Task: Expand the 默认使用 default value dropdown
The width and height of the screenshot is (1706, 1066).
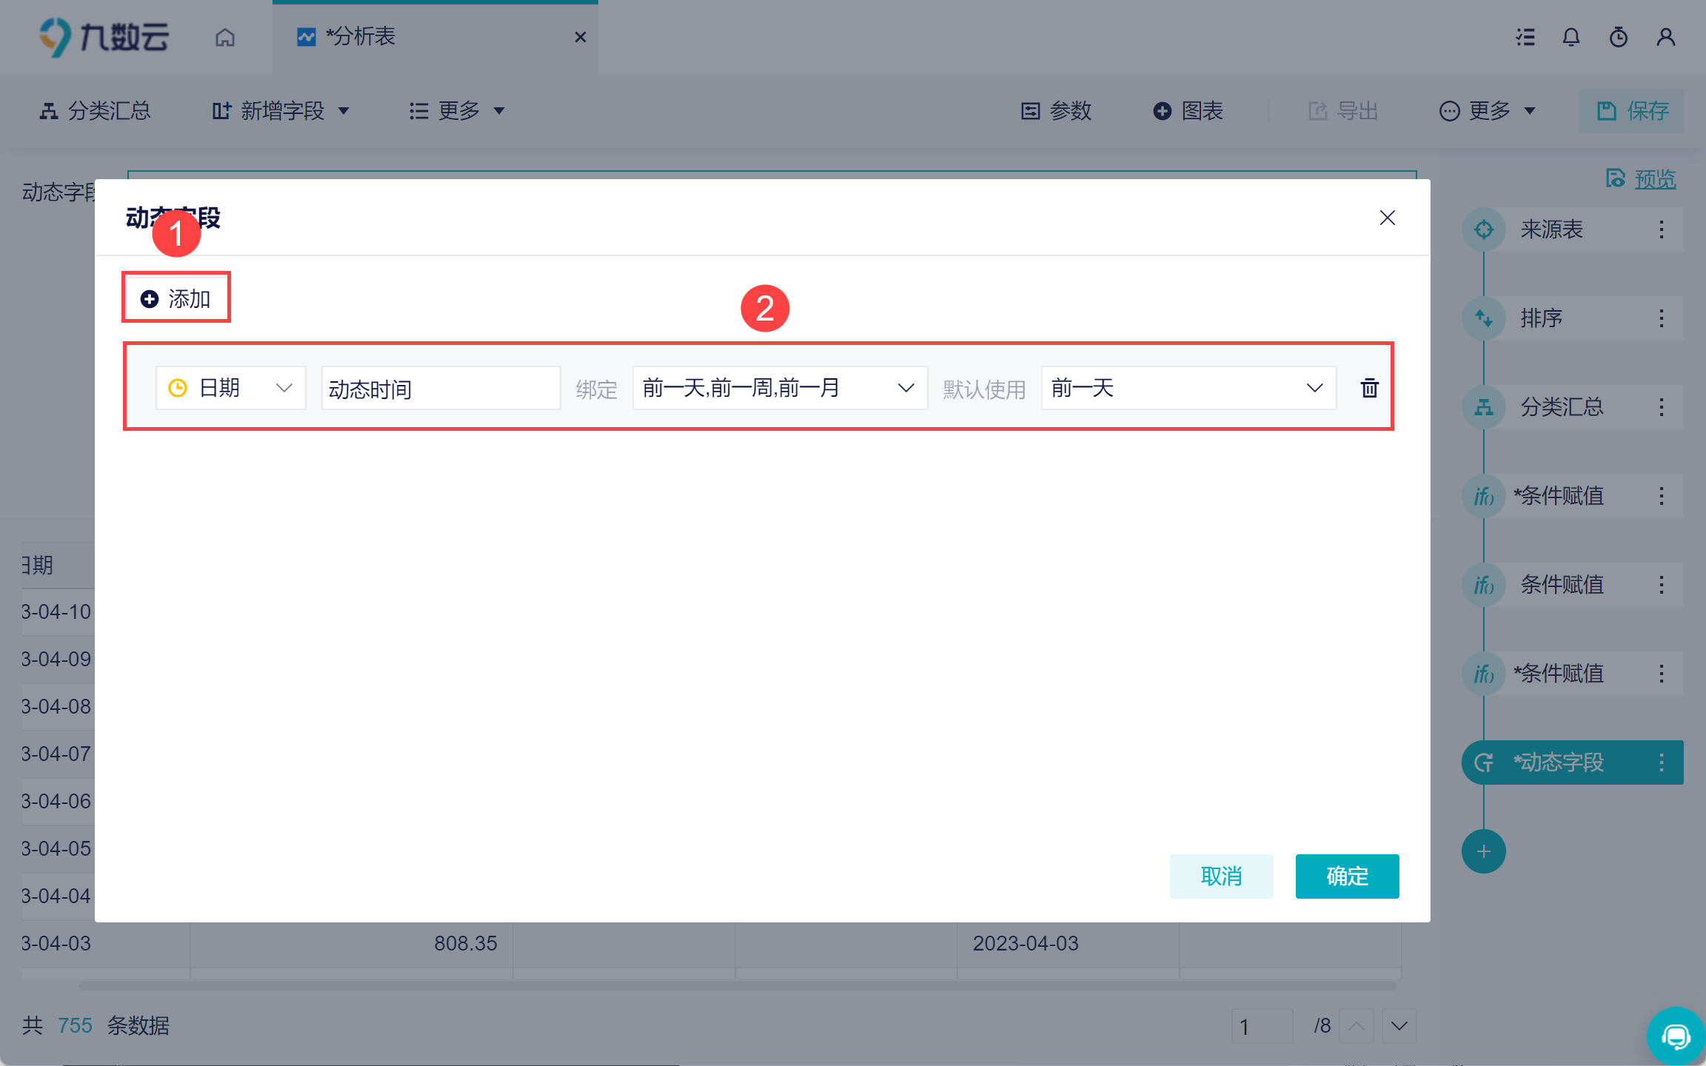Action: 1188,388
